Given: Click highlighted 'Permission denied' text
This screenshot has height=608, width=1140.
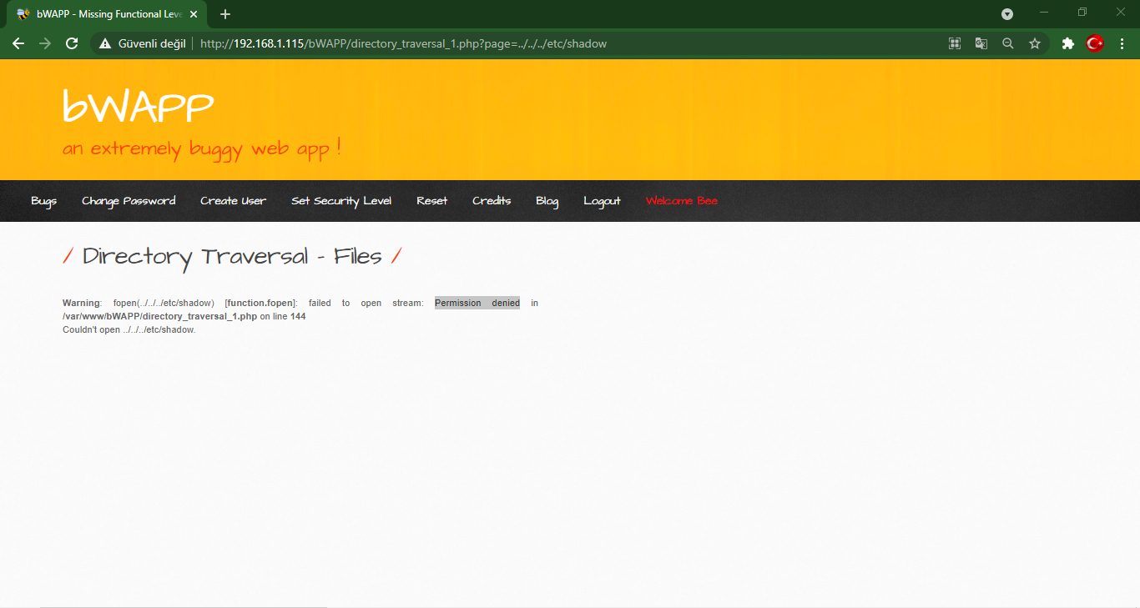Looking at the screenshot, I should 477,303.
